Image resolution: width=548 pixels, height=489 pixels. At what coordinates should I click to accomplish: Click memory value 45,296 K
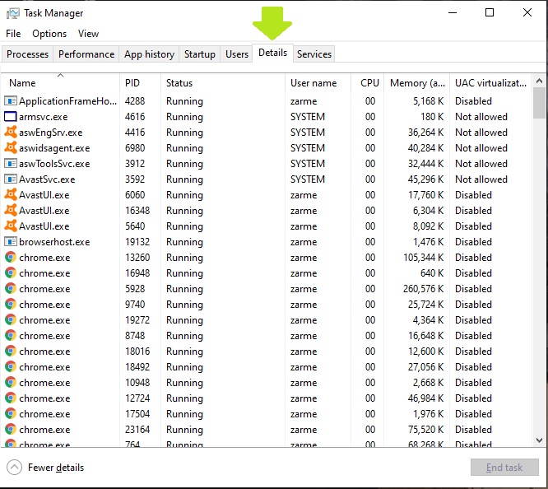425,179
